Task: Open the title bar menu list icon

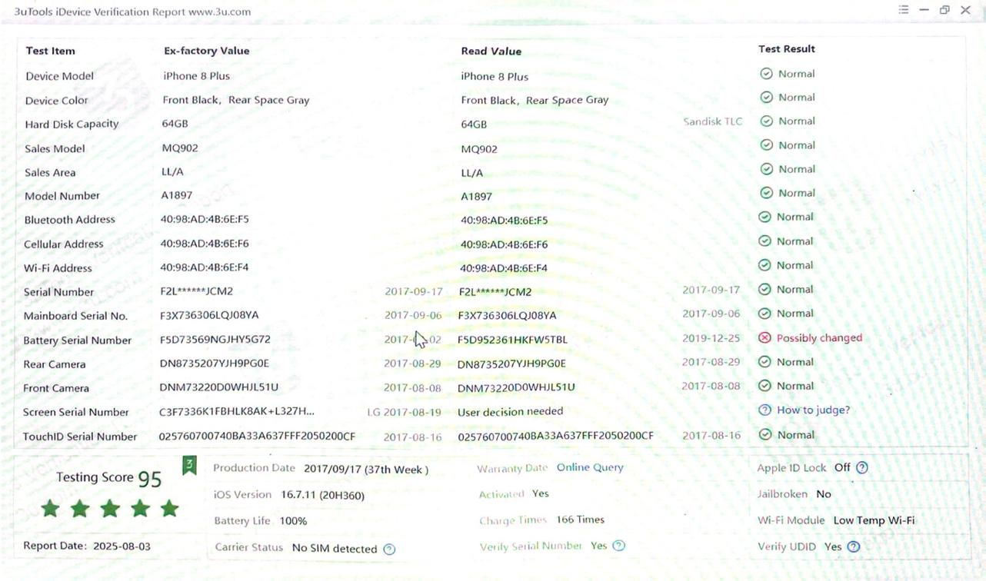Action: (904, 10)
